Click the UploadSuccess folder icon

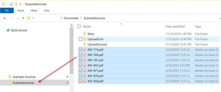coord(85,44)
